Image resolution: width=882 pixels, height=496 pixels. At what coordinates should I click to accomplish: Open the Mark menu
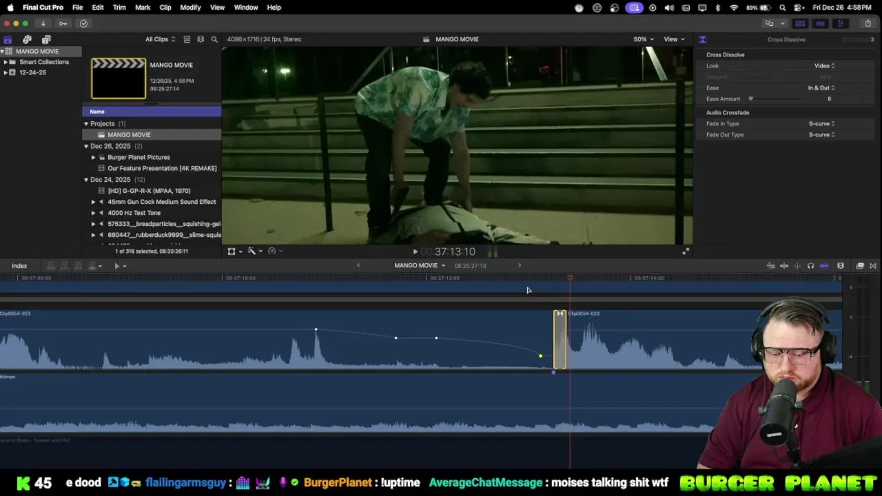coord(143,8)
